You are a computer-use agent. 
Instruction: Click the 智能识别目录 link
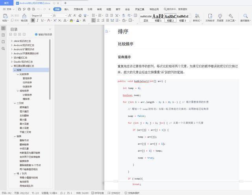click(44, 34)
